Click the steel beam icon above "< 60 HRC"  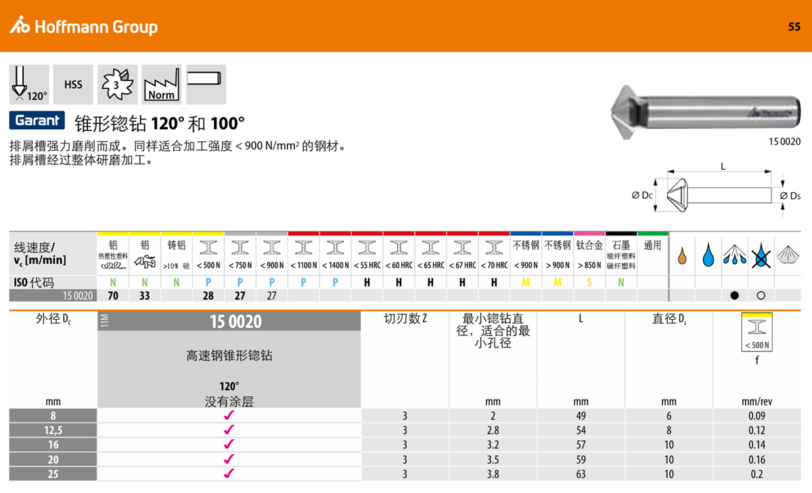[399, 248]
